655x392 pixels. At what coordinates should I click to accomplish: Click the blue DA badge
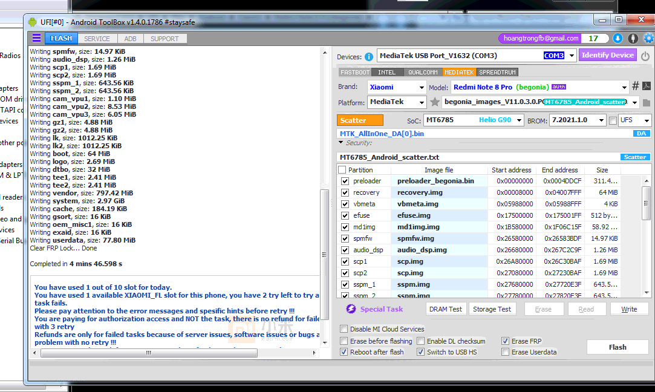click(641, 134)
